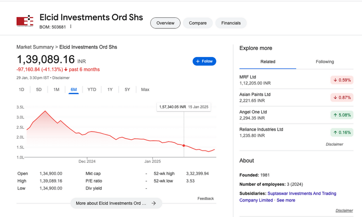Click the MRF Ltd down 0.59% badge
Screen dimensions: 362x217
pyautogui.click(x=342, y=80)
